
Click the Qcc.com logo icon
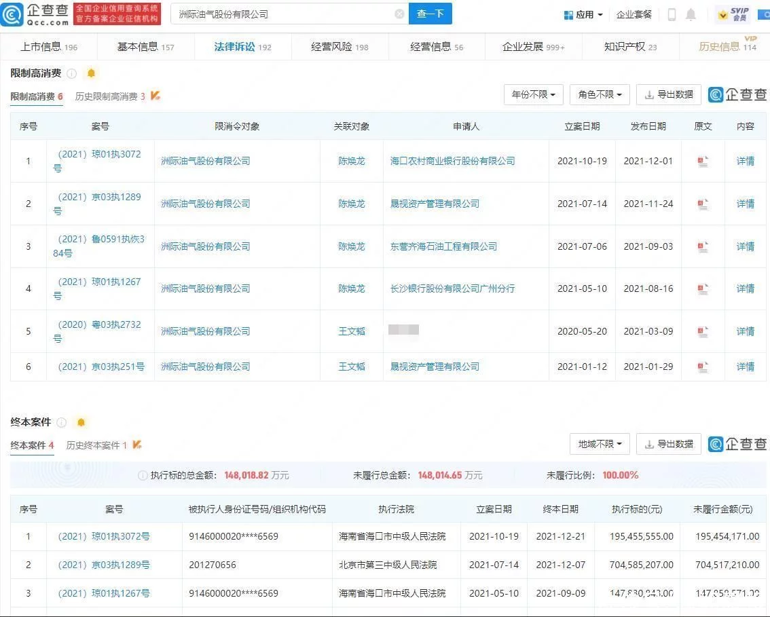point(12,14)
